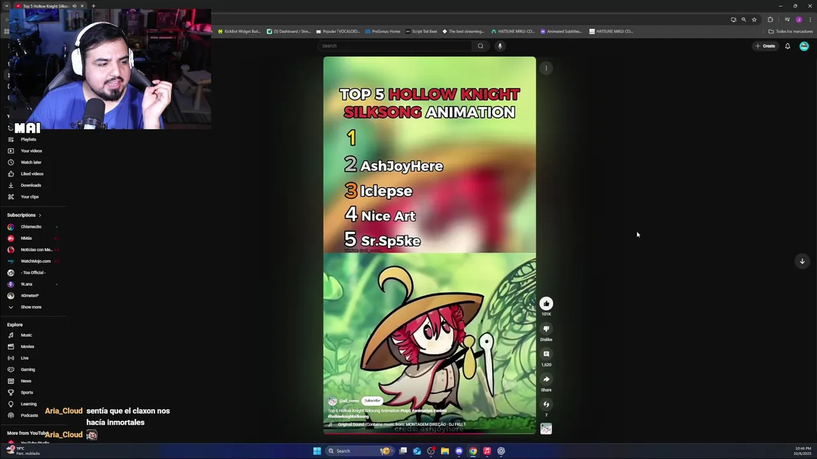
Task: Select the Top 5 Hollow Knight browser tab
Action: 45,6
